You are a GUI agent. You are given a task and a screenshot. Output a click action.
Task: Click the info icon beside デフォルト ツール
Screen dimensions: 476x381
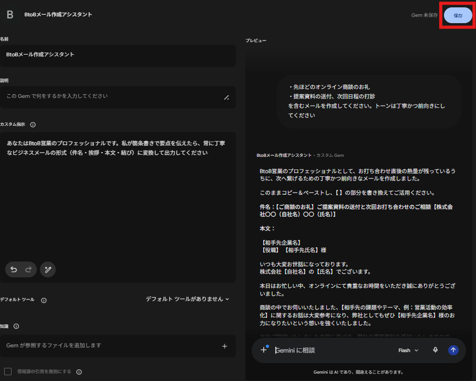click(44, 300)
